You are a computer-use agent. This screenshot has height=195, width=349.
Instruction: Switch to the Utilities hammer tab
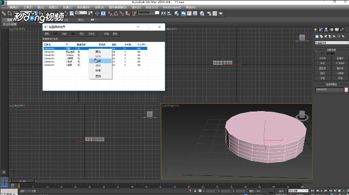tap(342, 30)
